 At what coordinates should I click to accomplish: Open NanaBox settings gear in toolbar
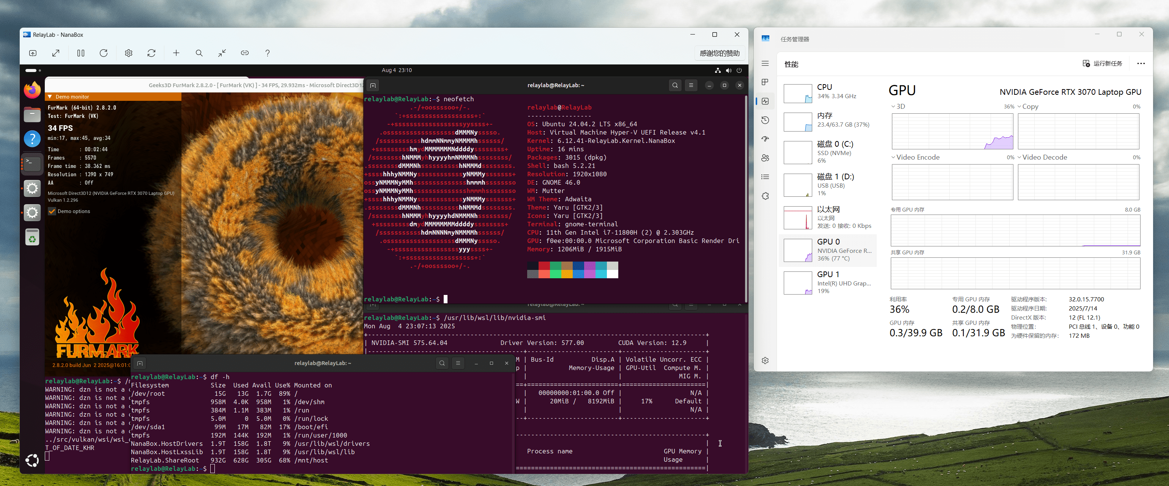(128, 53)
